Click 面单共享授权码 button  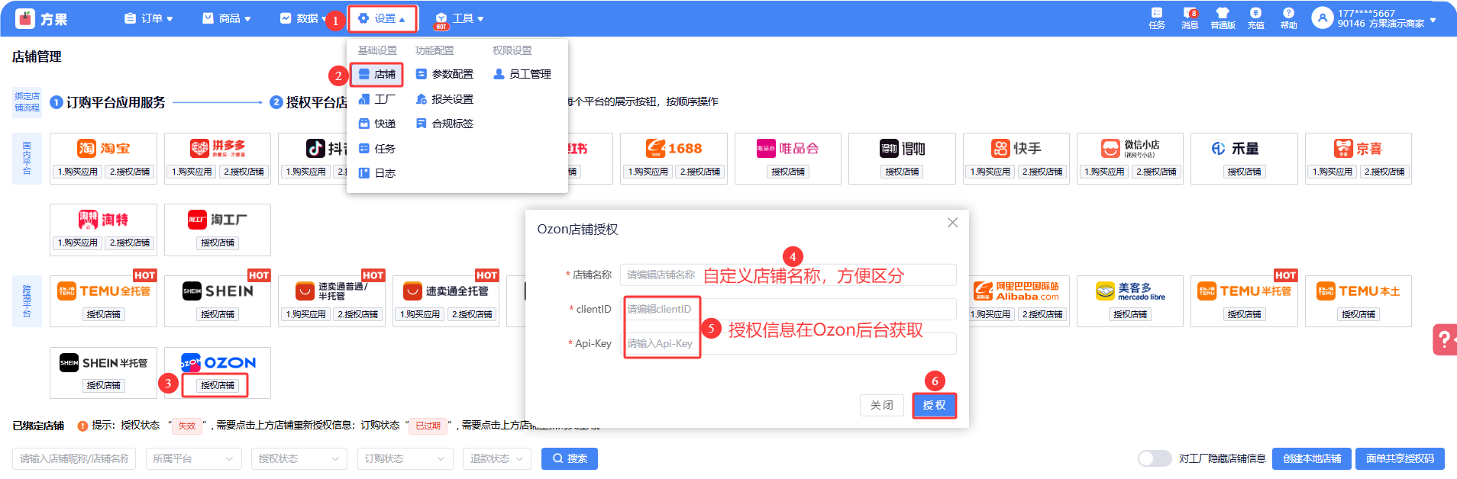coord(1400,458)
